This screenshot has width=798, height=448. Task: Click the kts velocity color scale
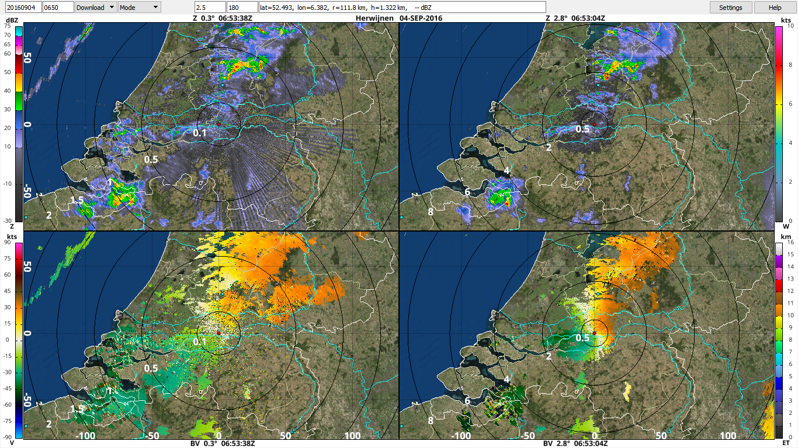19,340
